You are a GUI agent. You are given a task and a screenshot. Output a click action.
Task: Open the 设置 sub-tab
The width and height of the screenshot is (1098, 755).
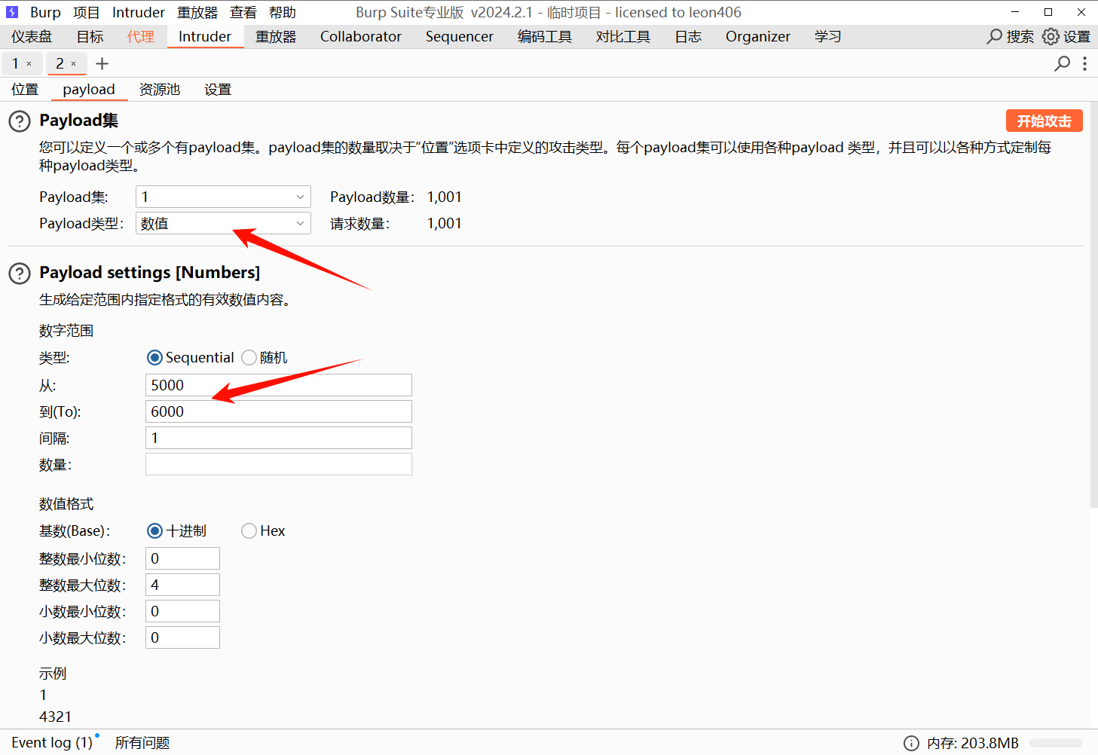(x=218, y=89)
